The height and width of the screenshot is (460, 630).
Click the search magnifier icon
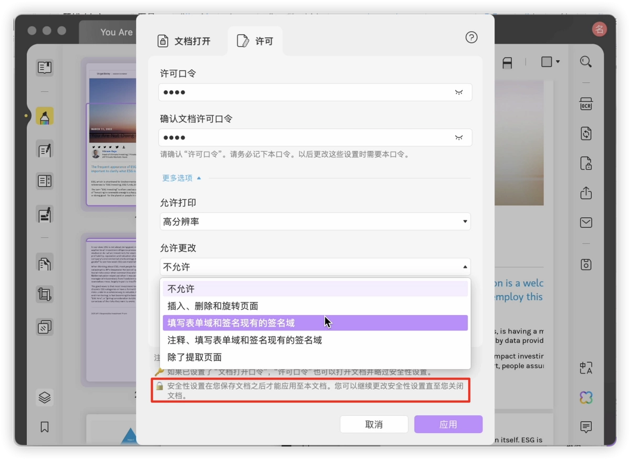[x=586, y=62]
